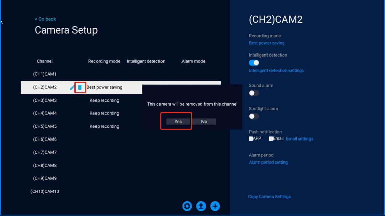Confirm removal by clicking Yes
385x216 pixels.
pos(178,122)
